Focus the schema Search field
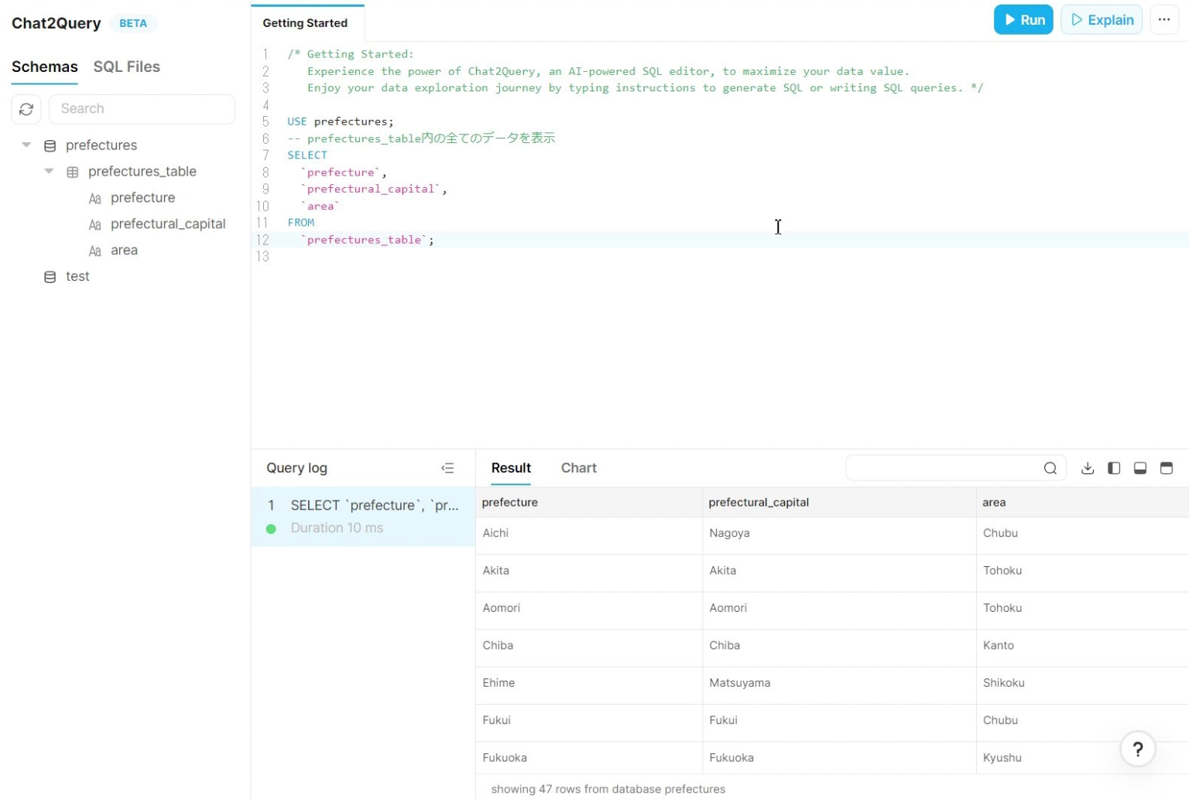The height and width of the screenshot is (799, 1189). 142,109
